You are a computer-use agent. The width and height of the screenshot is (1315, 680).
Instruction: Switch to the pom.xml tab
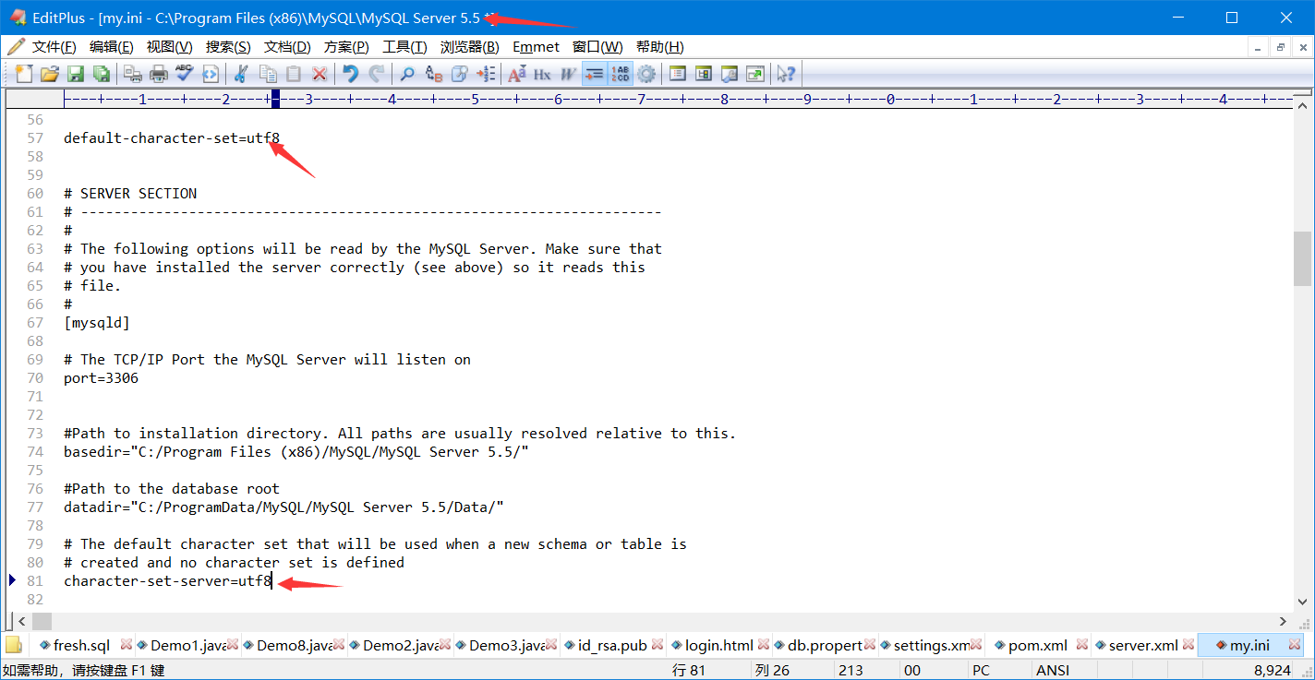coord(1038,645)
